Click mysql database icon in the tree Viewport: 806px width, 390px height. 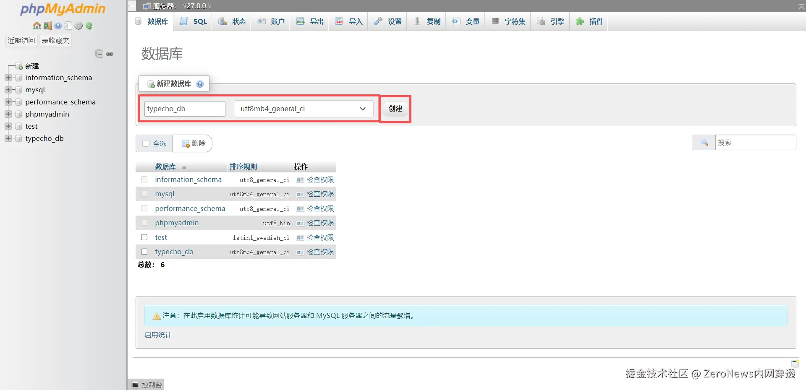(x=18, y=90)
